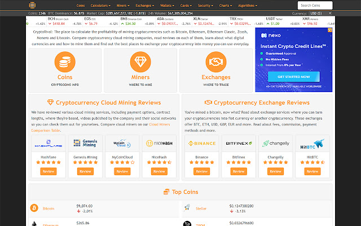Click the Top Coins heading icon
This screenshot has height=226, width=361.
pos(166,192)
